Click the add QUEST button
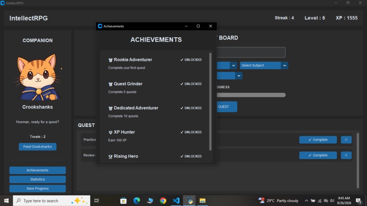 [227, 106]
